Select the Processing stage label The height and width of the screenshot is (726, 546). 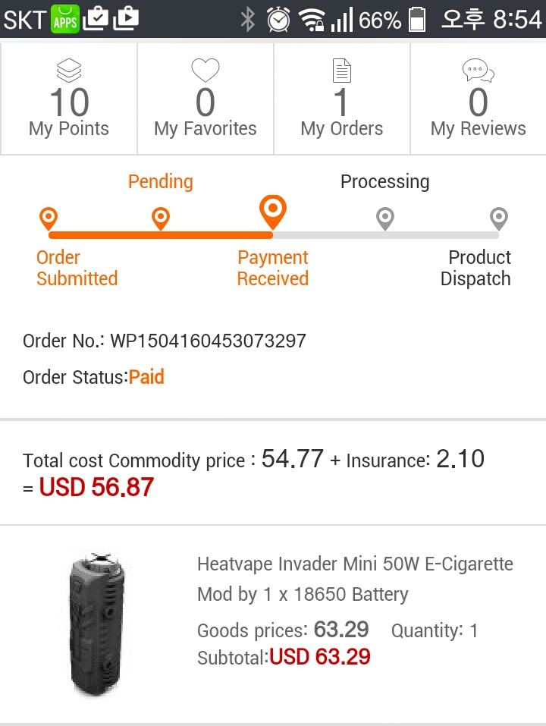(384, 182)
